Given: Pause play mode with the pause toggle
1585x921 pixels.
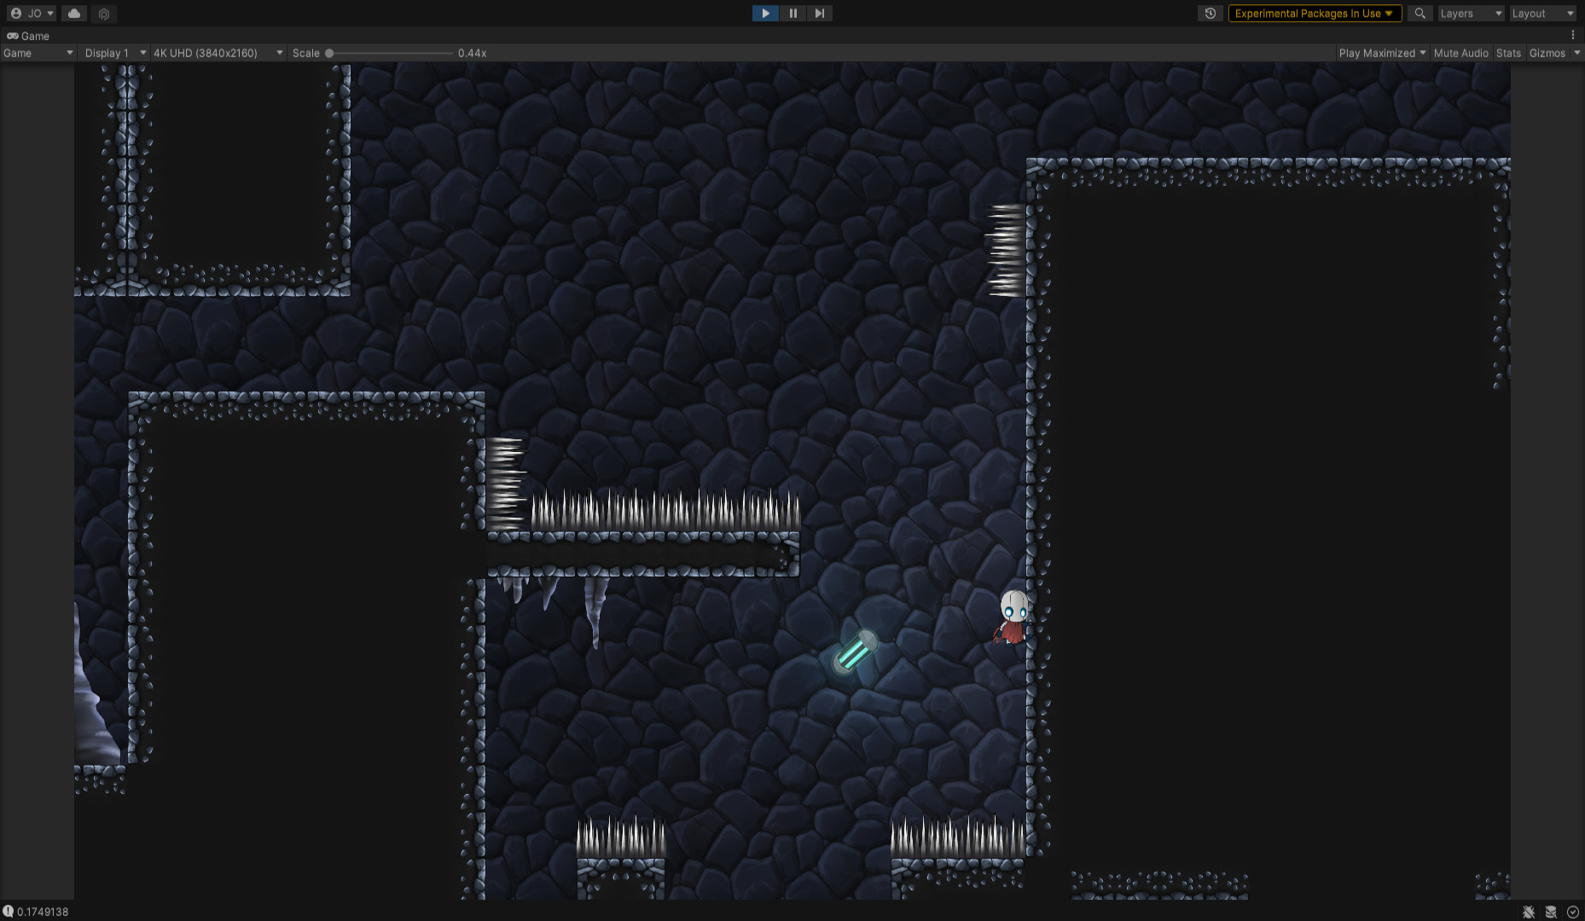Looking at the screenshot, I should 792,13.
